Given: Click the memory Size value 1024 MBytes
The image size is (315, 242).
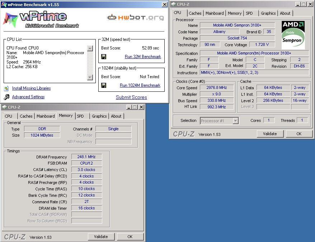Looking at the screenshot, I should tap(42, 135).
